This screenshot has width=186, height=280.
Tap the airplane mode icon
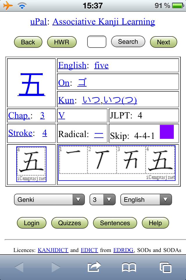tap(8, 6)
